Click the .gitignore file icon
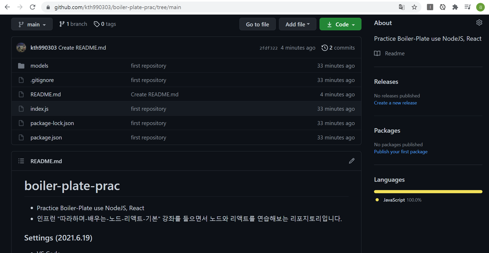Viewport: 489px width, 253px height. pyautogui.click(x=21, y=80)
